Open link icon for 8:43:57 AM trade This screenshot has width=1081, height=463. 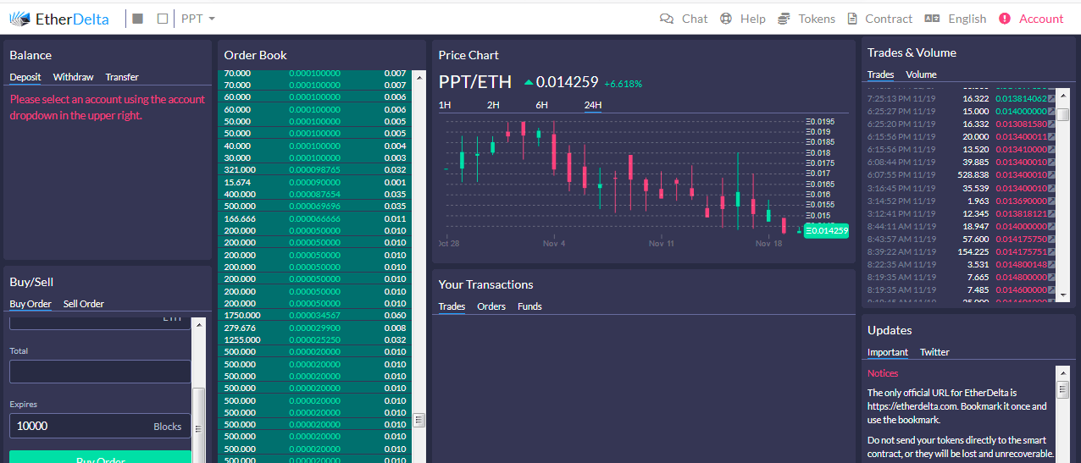[1051, 239]
